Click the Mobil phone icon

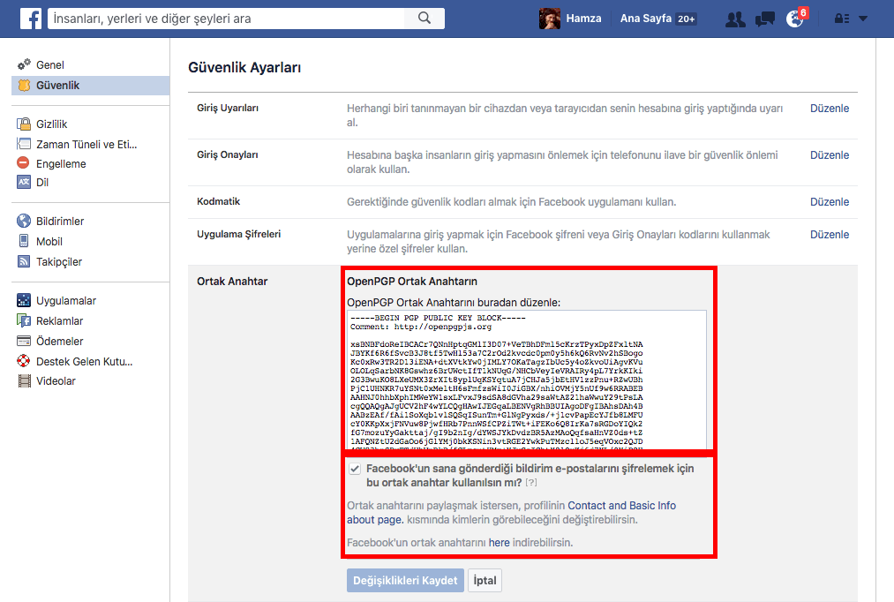pyautogui.click(x=24, y=241)
